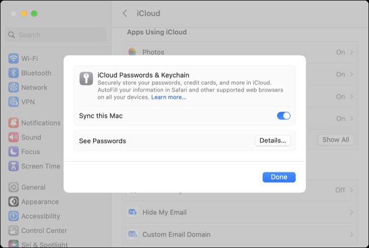Click the Appearance sidebar icon
This screenshot has width=369, height=248.
pos(14,202)
